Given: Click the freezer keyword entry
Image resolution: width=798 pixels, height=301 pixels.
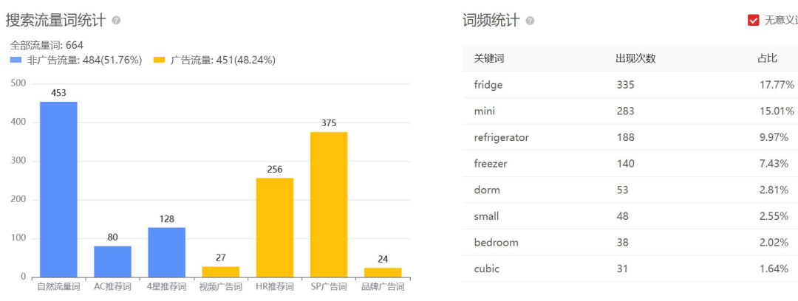Looking at the screenshot, I should [x=491, y=164].
